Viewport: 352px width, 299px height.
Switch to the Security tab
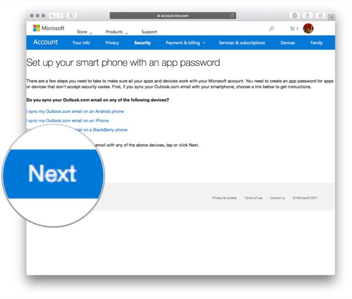click(x=142, y=43)
